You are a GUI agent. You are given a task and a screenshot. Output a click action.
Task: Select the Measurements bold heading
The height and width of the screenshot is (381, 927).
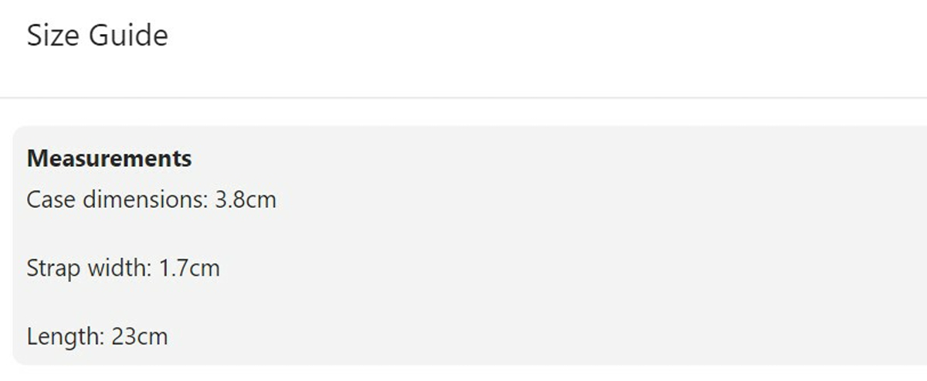(109, 158)
